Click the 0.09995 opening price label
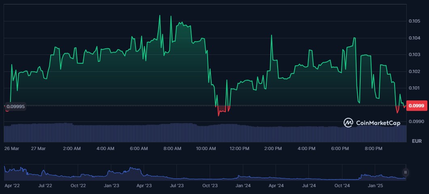This screenshot has height=194, width=429. [16, 106]
